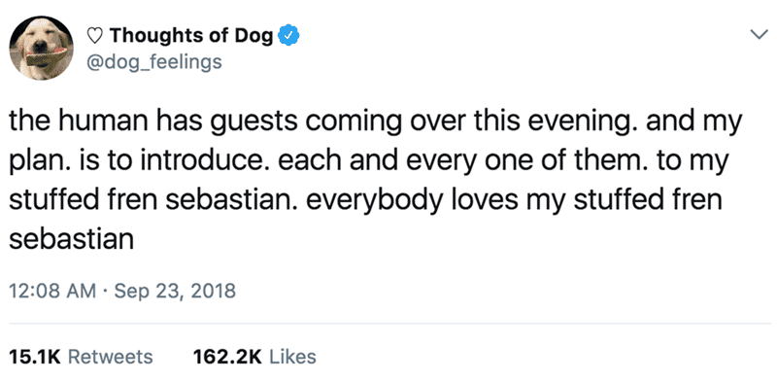Click the heart emoji before Thoughts of Dog

(x=95, y=35)
